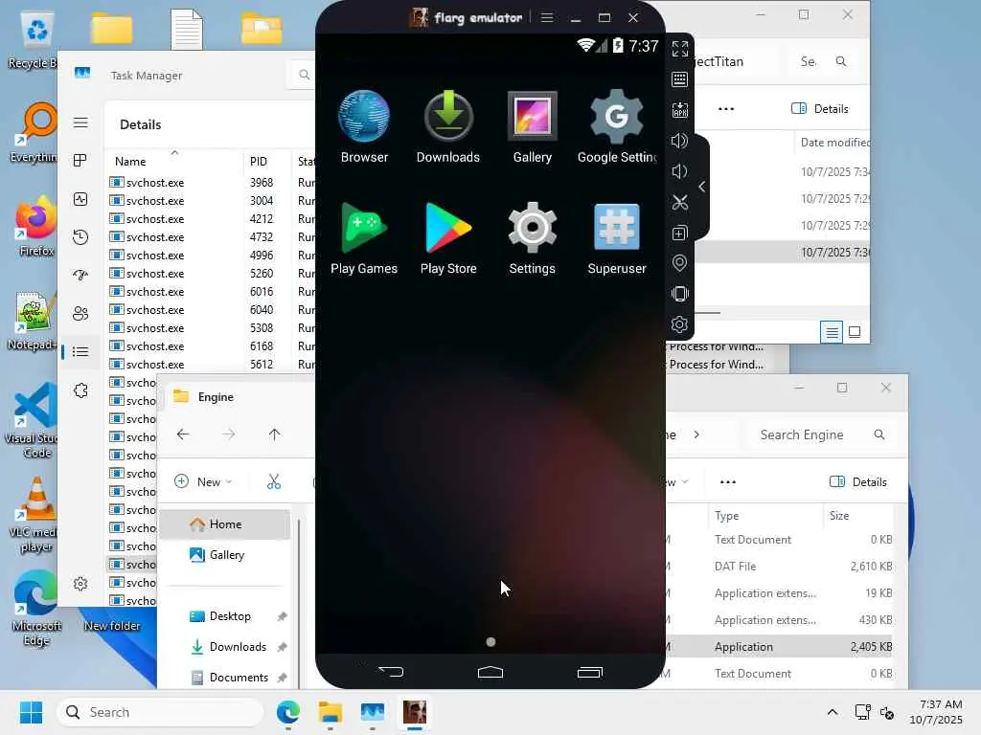
Task: Switch ProjectTitan window to details list view
Action: coord(832,332)
